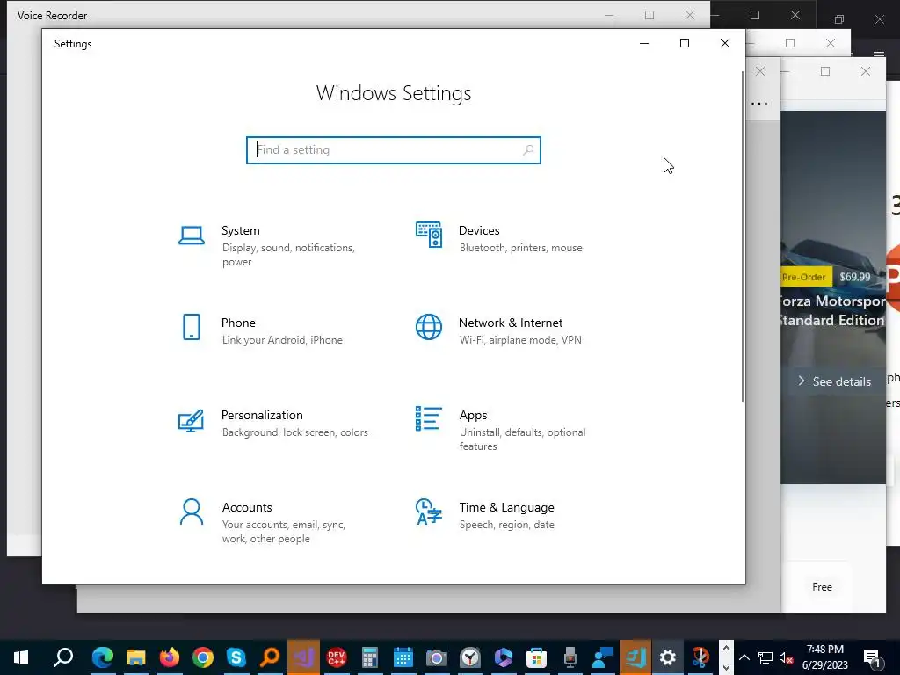
Task: Open the Apps list icon
Action: [429, 418]
